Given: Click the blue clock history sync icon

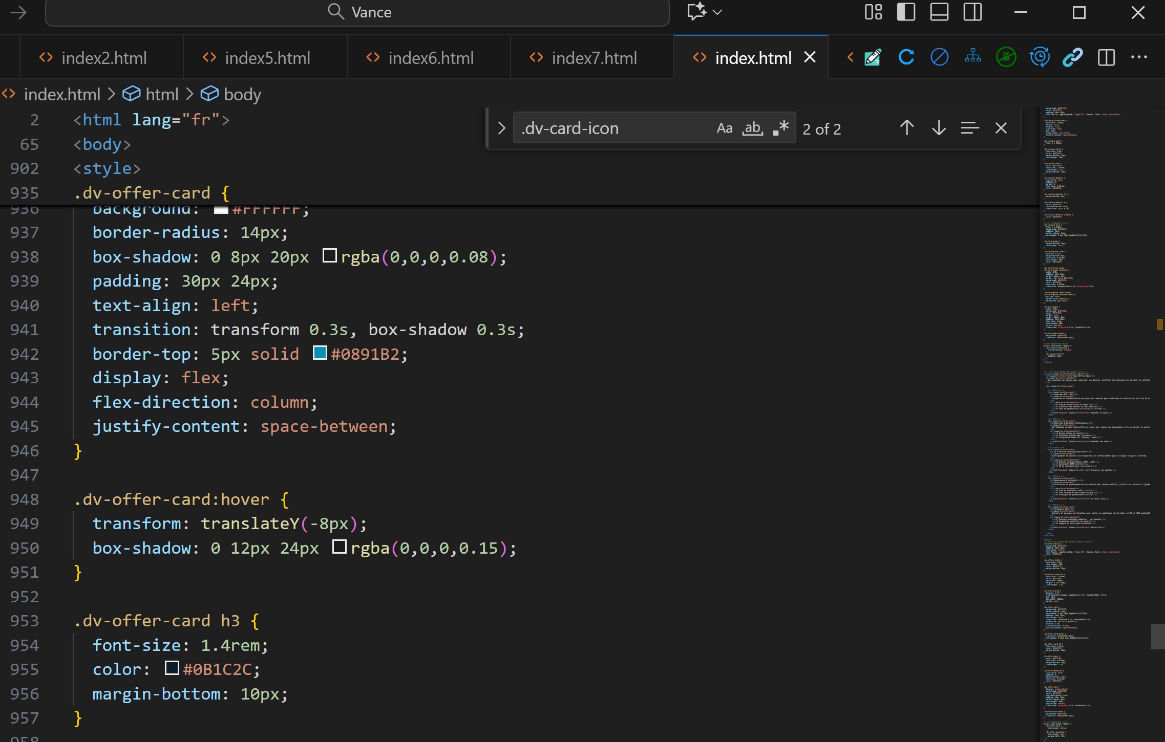Looking at the screenshot, I should click(x=1039, y=57).
